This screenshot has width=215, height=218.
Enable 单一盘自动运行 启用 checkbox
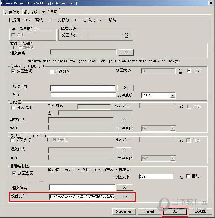coord(13,35)
